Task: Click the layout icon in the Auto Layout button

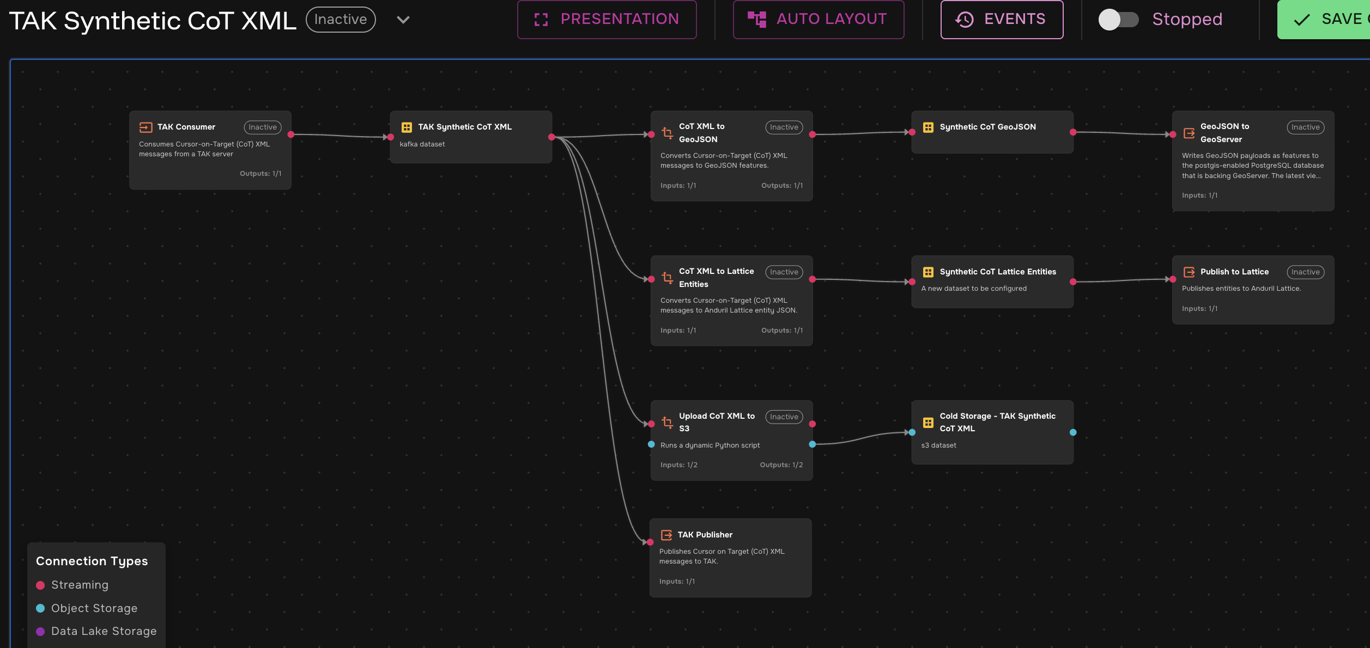Action: tap(756, 20)
